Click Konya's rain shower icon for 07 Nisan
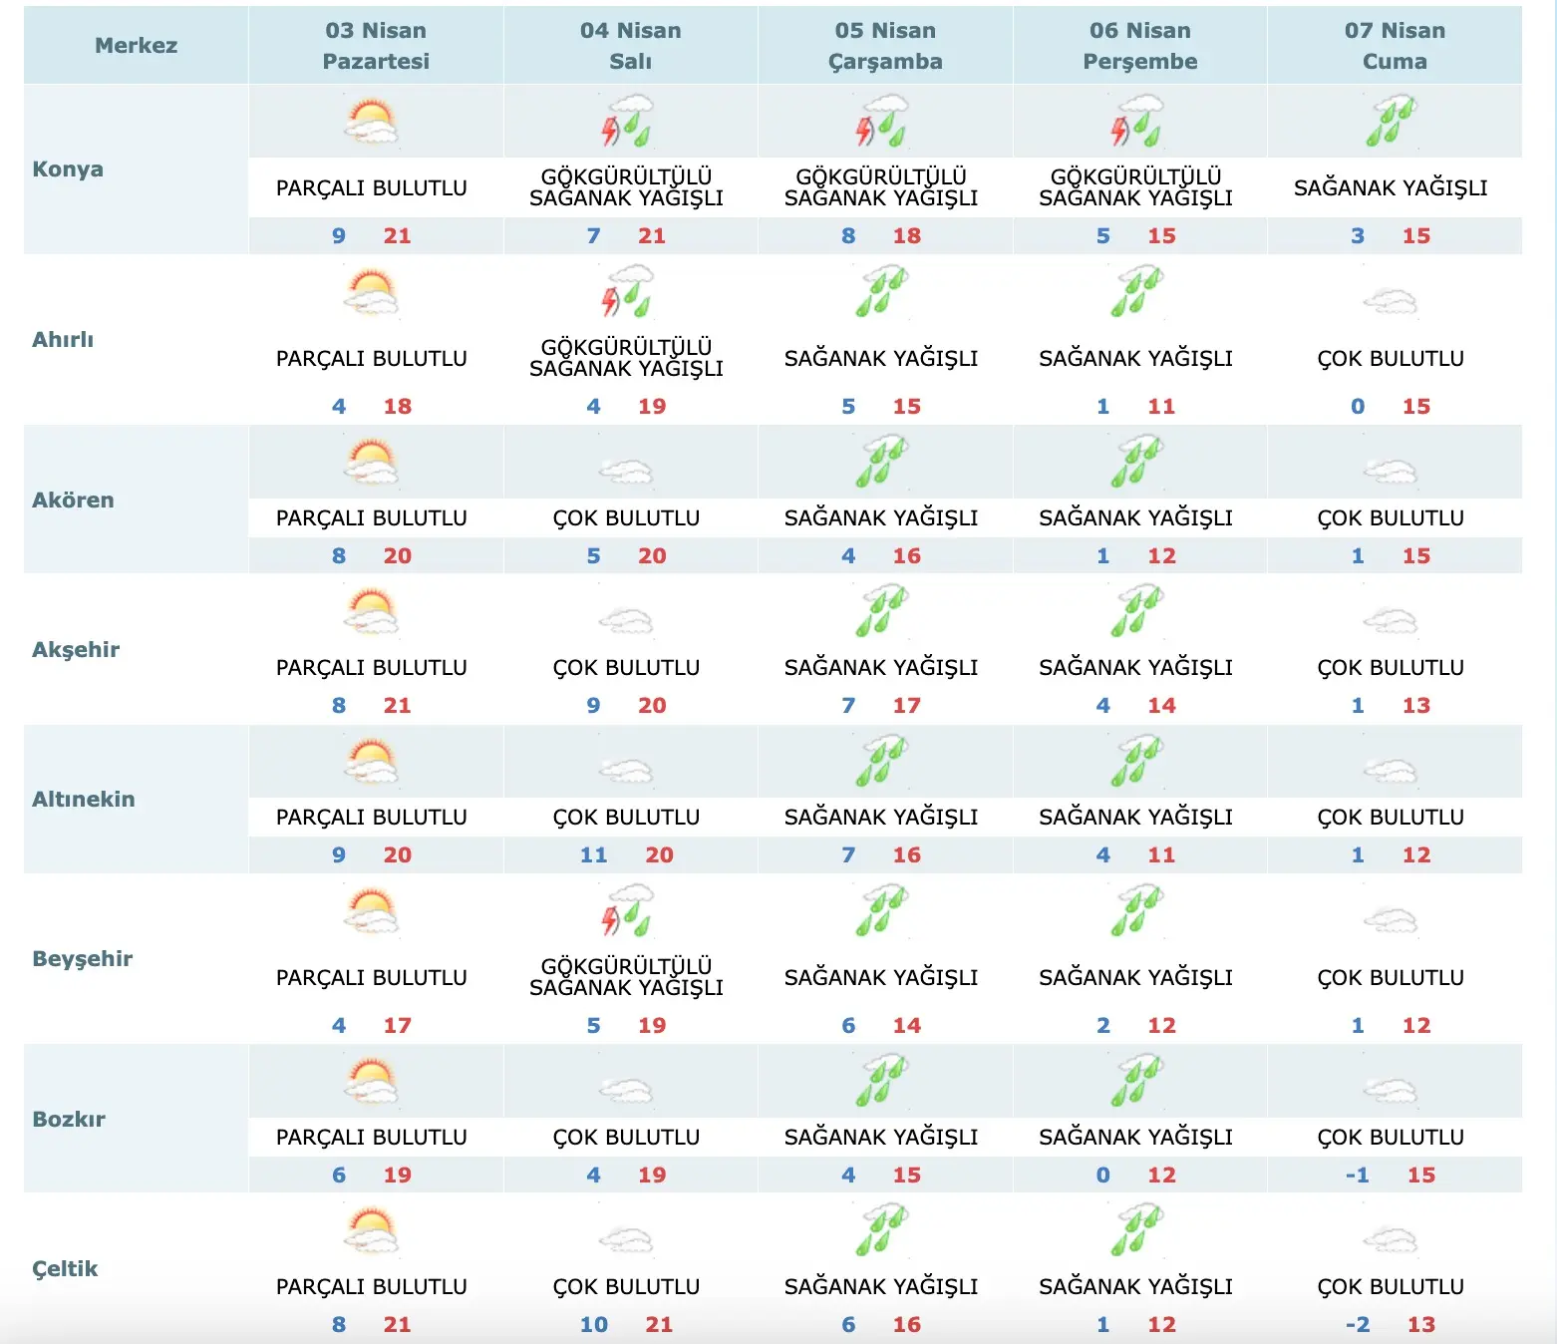This screenshot has height=1344, width=1557. (1391, 122)
